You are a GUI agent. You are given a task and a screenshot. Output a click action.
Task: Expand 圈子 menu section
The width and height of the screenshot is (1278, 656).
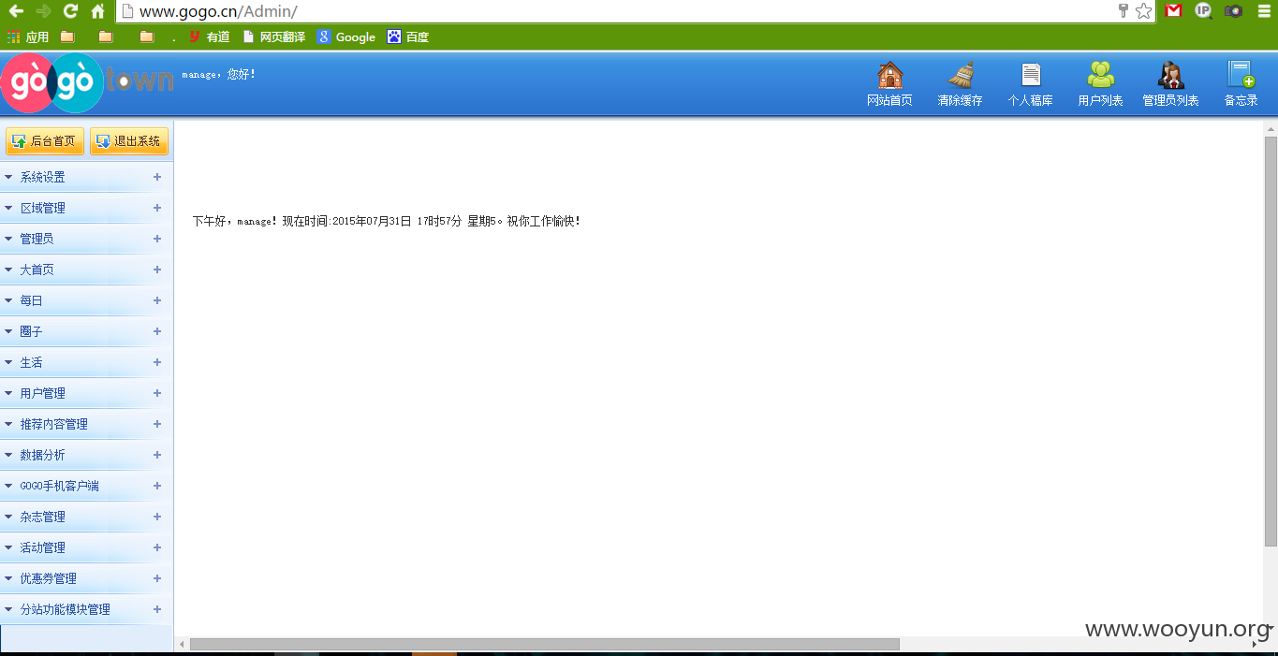pos(86,331)
